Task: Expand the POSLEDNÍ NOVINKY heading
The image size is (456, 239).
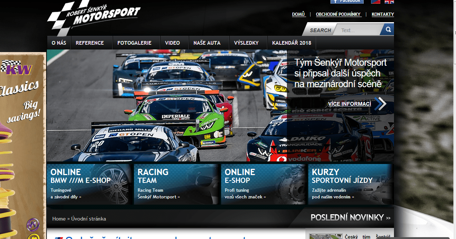Action: tap(350, 218)
